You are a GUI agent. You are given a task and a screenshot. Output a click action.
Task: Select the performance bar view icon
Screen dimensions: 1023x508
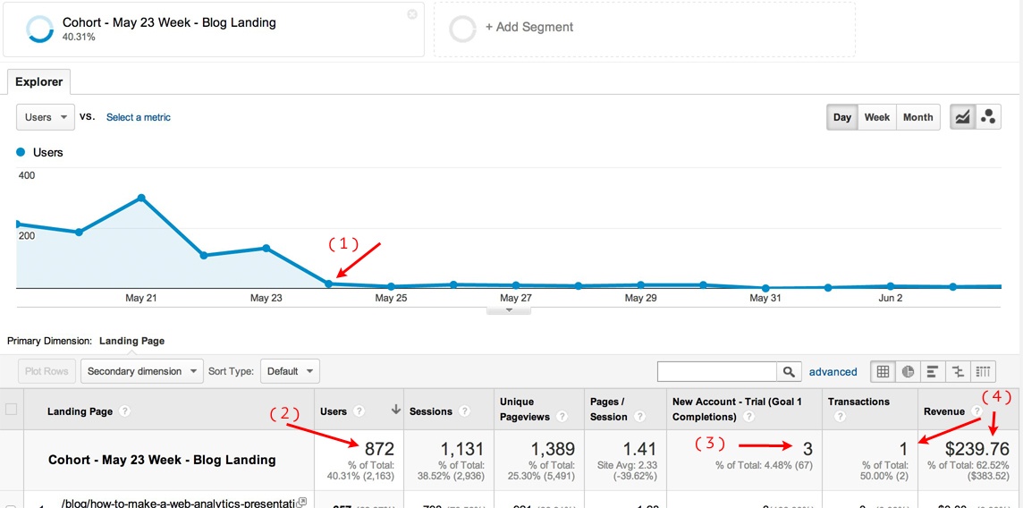pyautogui.click(x=933, y=371)
